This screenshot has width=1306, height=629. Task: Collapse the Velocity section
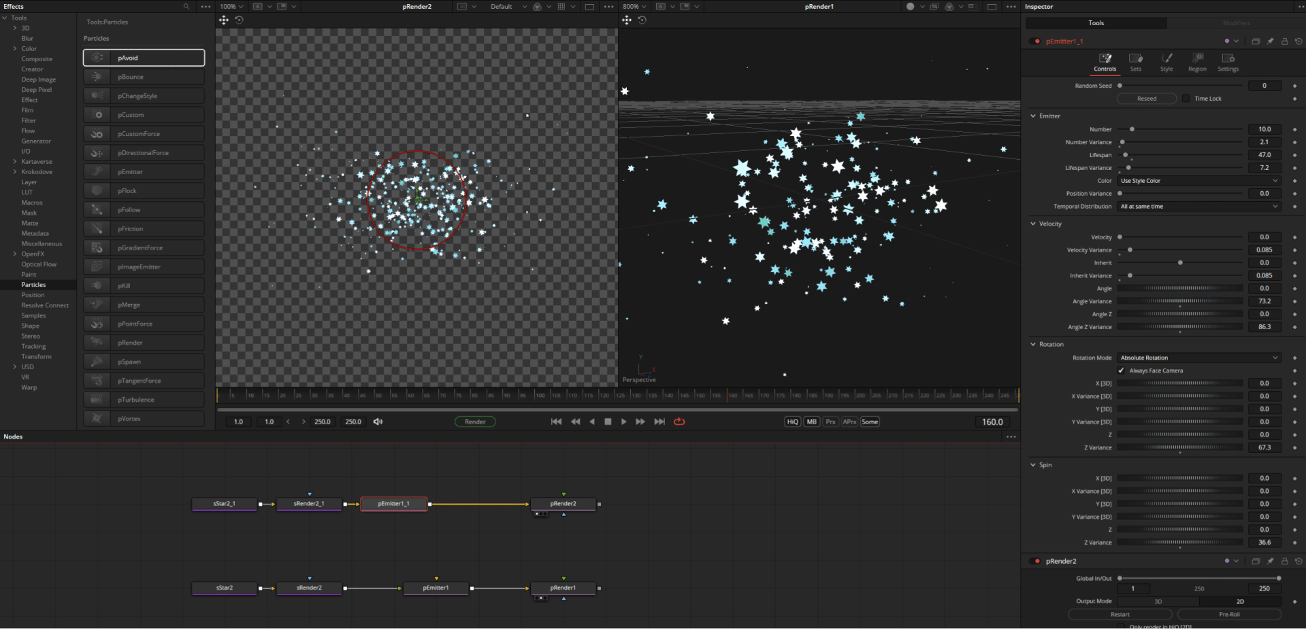tap(1033, 224)
